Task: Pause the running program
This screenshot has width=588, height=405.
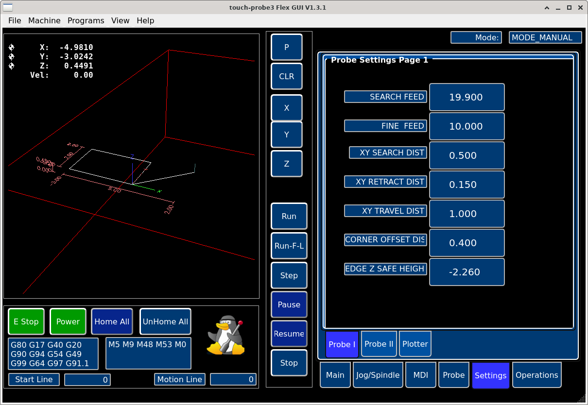Action: click(x=289, y=304)
